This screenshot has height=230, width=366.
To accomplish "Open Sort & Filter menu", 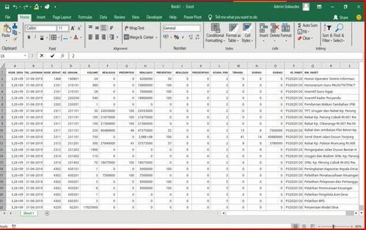I will point(327,33).
